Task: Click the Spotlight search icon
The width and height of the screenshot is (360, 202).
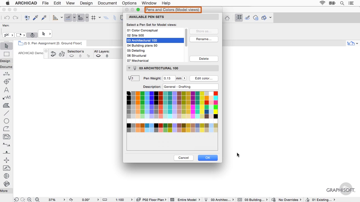Action: coord(342,3)
